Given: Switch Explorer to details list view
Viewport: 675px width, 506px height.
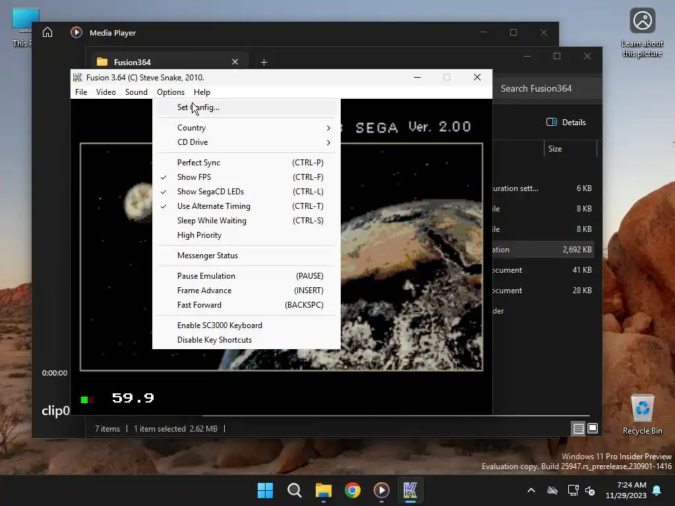Looking at the screenshot, I should (x=578, y=428).
